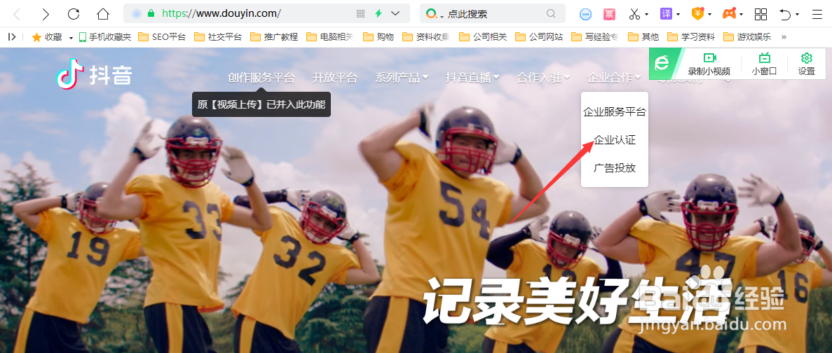Viewport: 832px width, 353px height.
Task: Toggle the sidebar expander on bookmarks bar
Action: pos(12,36)
